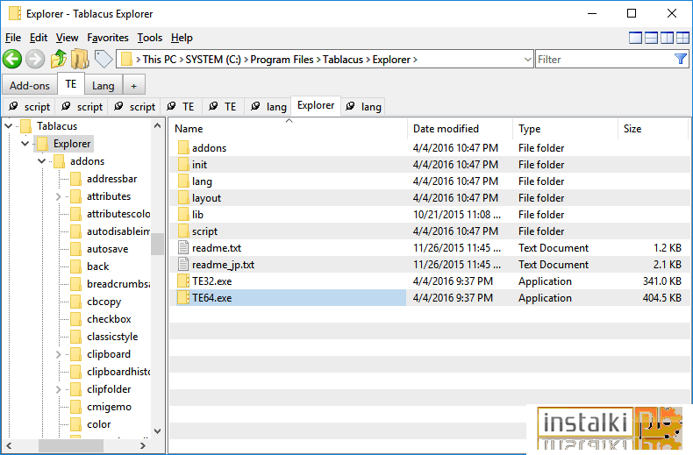The image size is (693, 455).
Task: Collapse the Tablacus tree node
Action: 9,126
